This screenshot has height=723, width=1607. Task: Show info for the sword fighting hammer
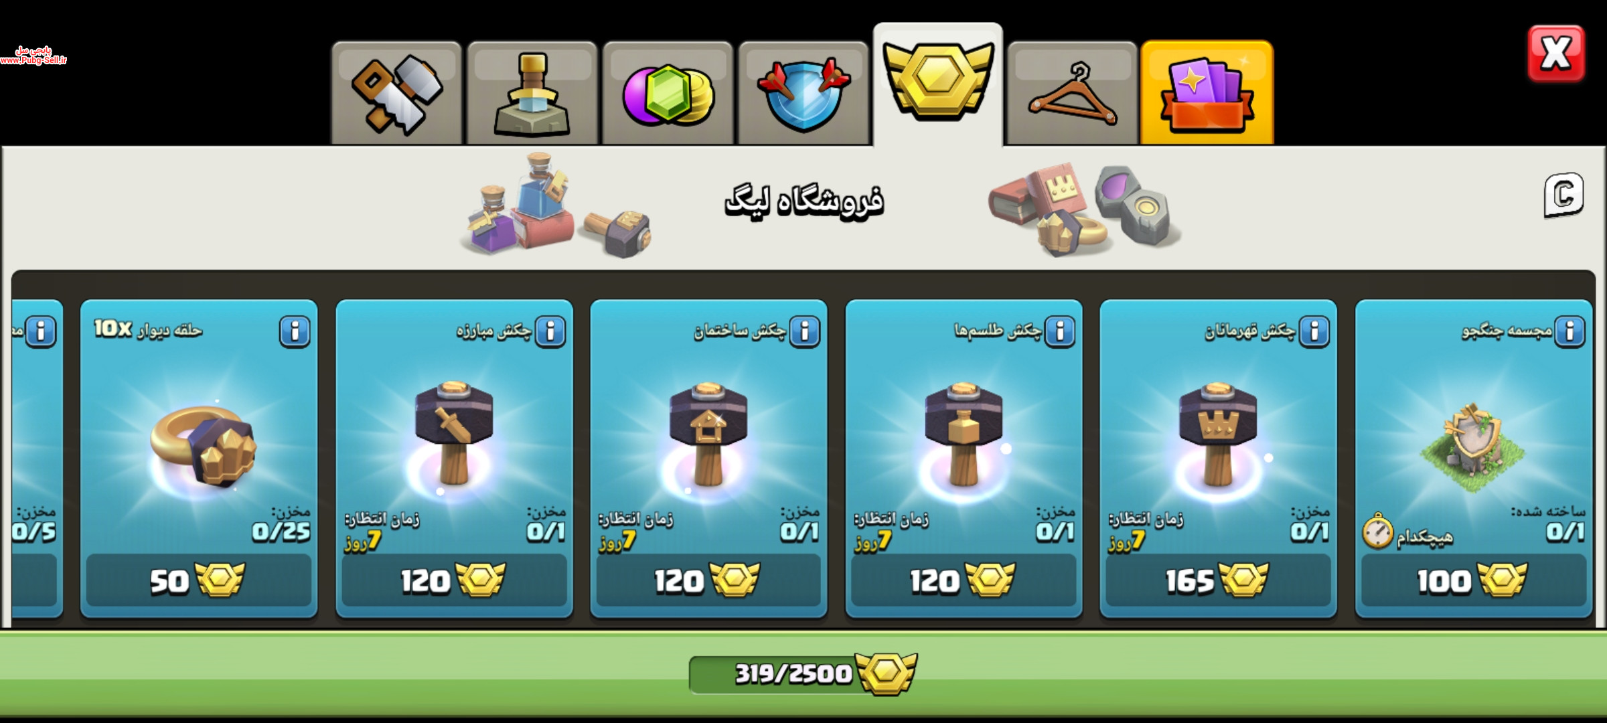point(550,331)
